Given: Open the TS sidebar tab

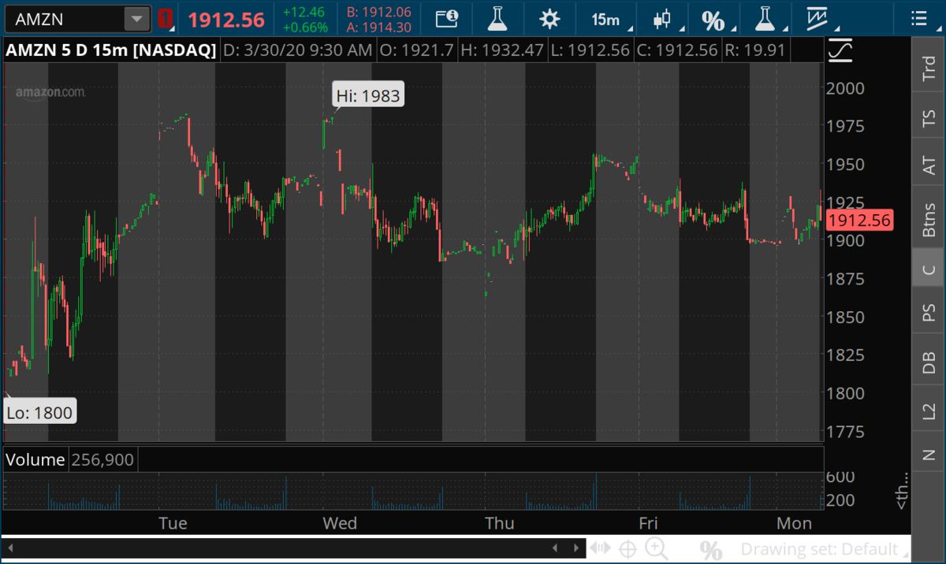Looking at the screenshot, I should [x=929, y=119].
